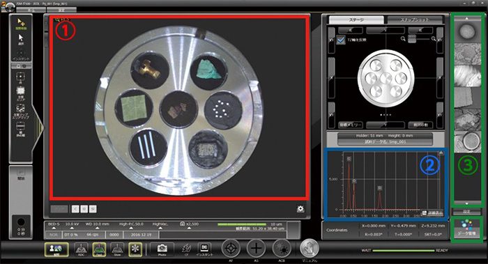Select the Freeze snowflake scan icon
This screenshot has height=264, width=488.
click(x=135, y=249)
